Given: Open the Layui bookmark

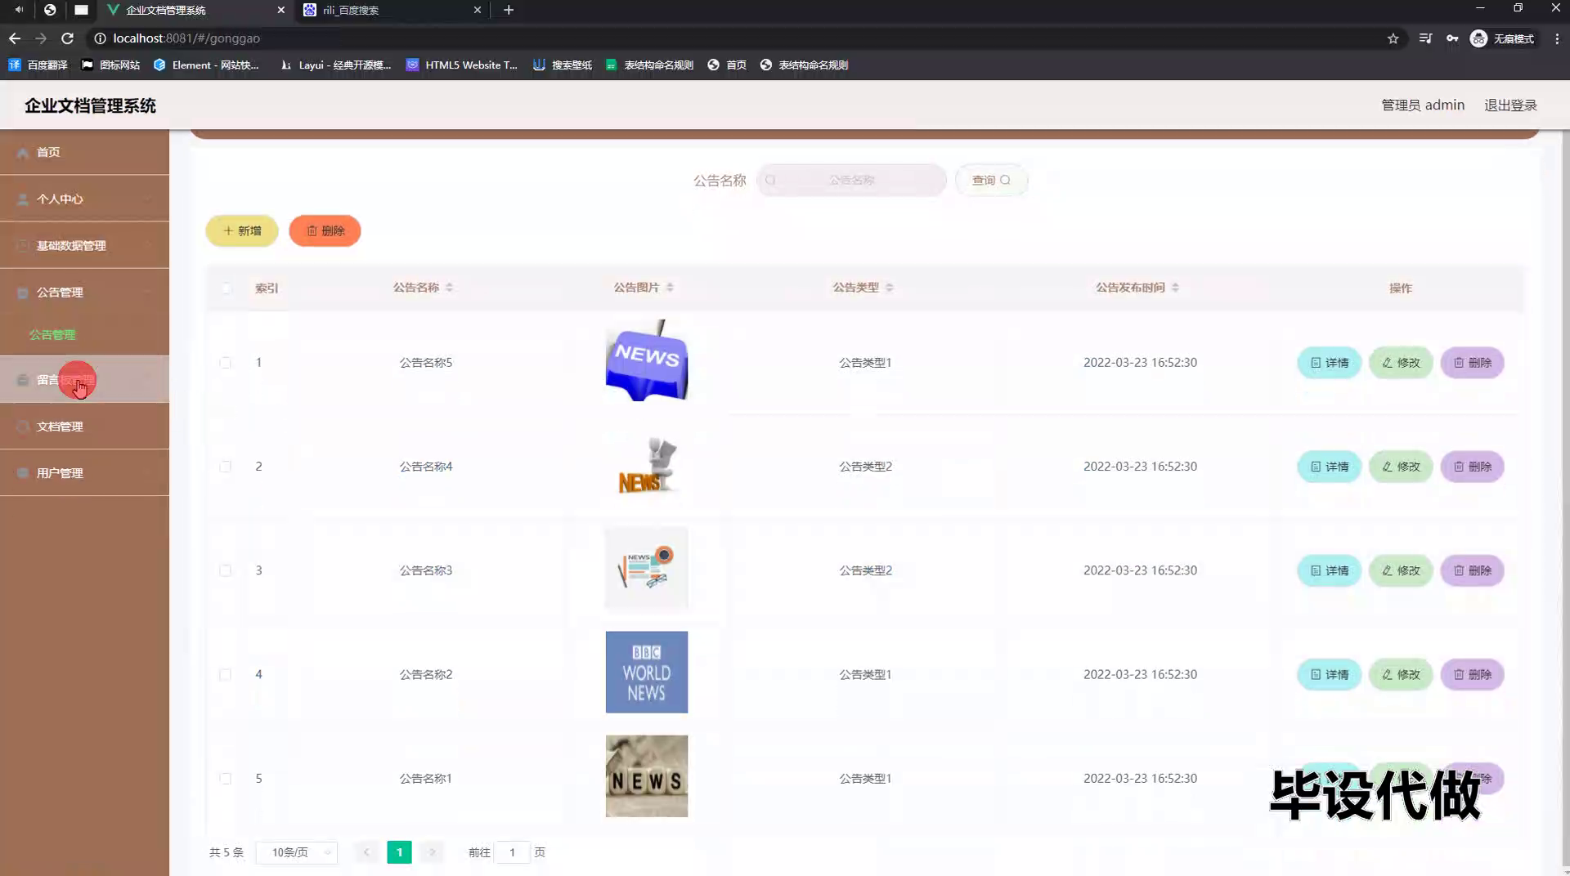Looking at the screenshot, I should click(x=335, y=65).
